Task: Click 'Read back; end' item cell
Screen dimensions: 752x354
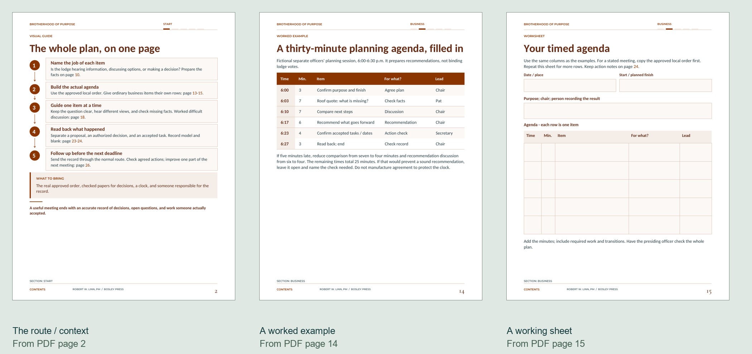Action: [x=331, y=144]
